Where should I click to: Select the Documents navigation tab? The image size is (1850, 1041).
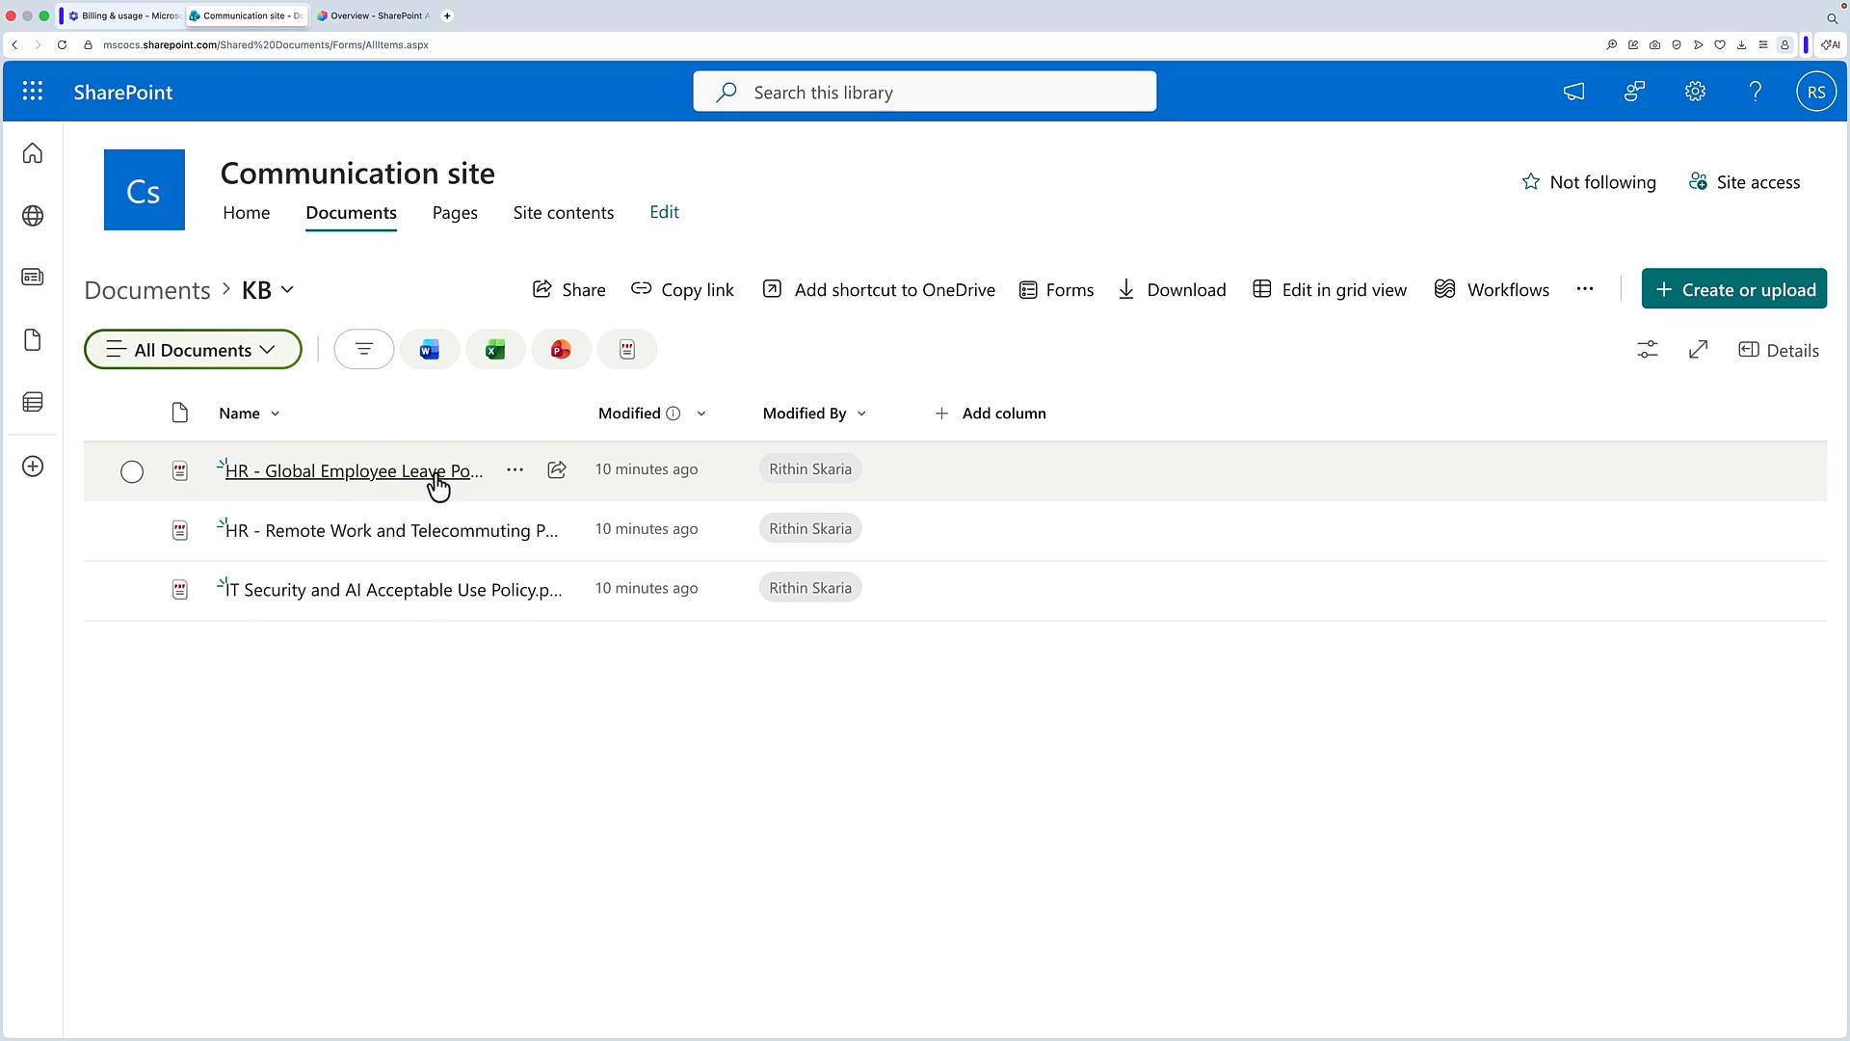click(351, 212)
